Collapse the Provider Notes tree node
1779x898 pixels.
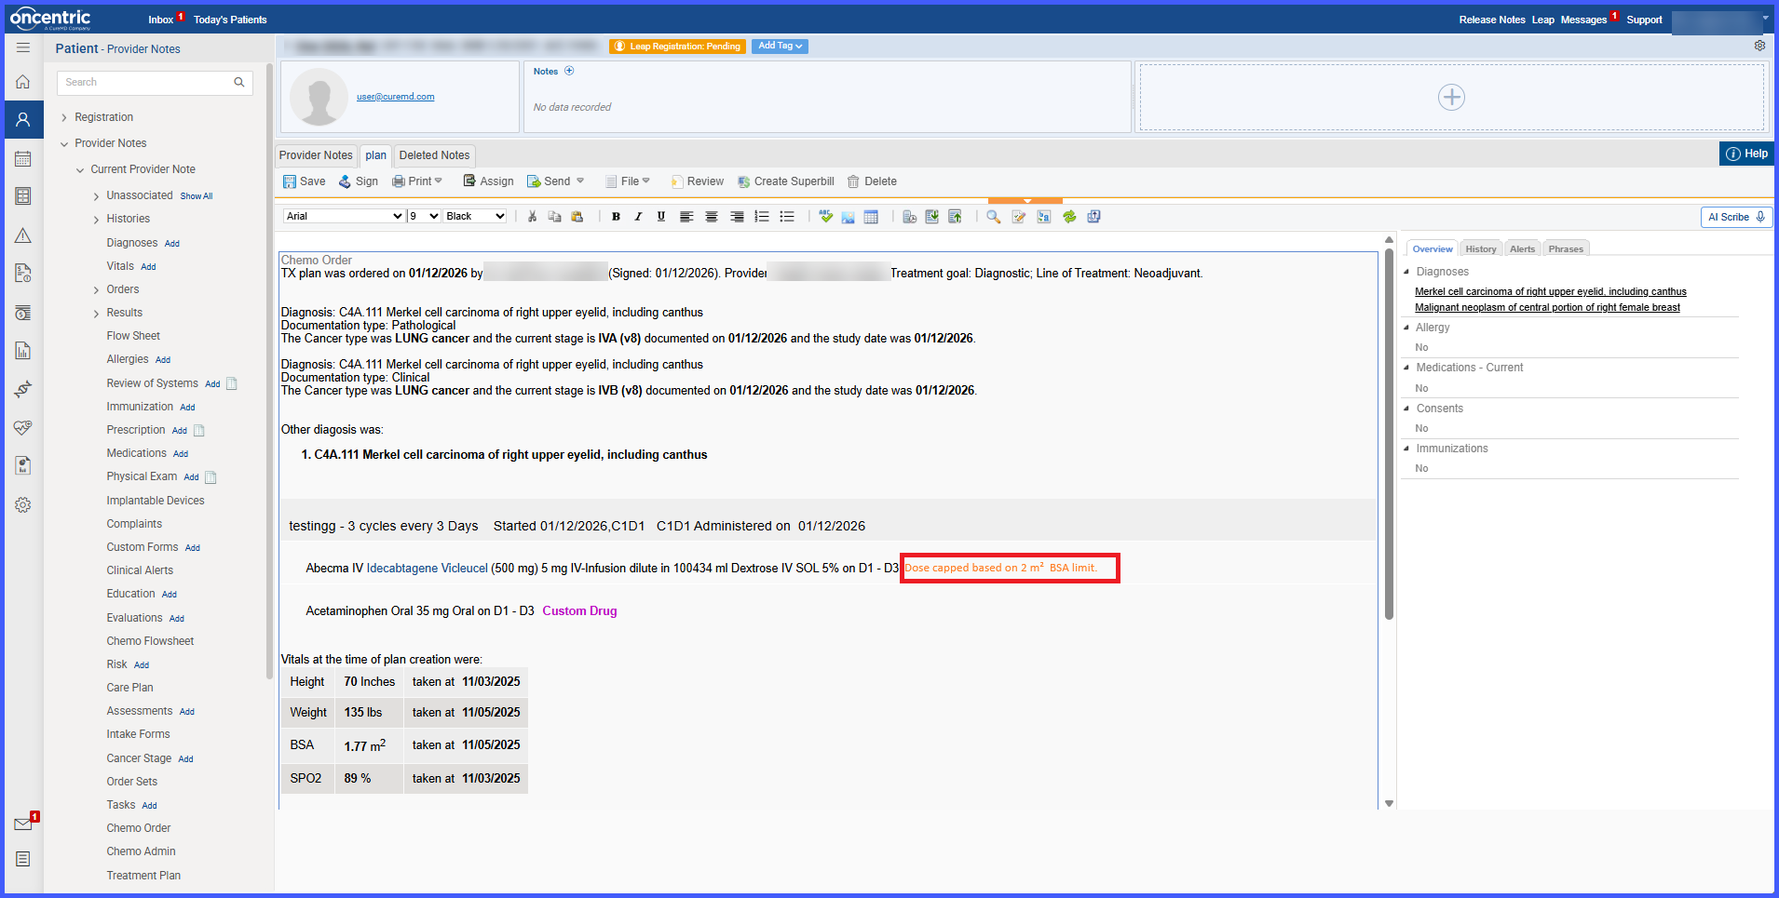(63, 143)
